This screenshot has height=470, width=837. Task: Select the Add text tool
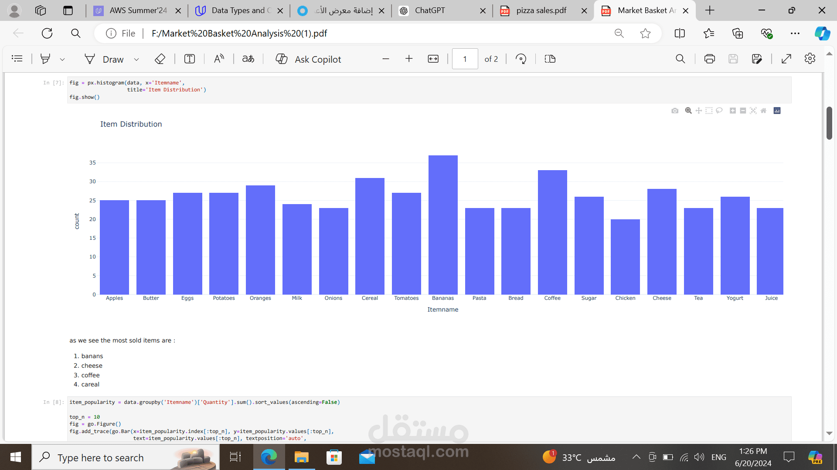click(190, 59)
